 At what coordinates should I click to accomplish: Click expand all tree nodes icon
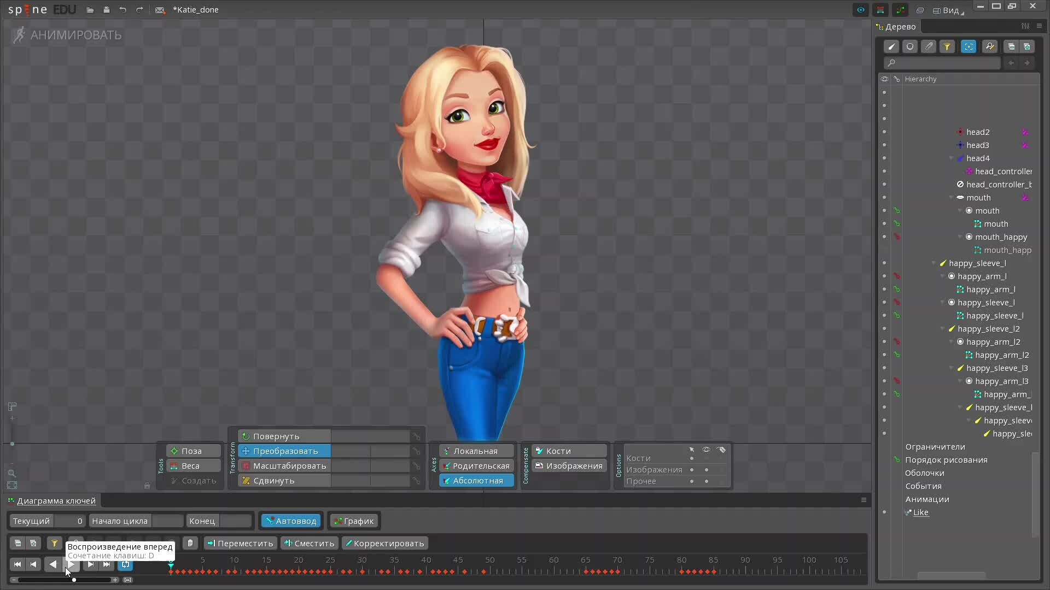1027,46
